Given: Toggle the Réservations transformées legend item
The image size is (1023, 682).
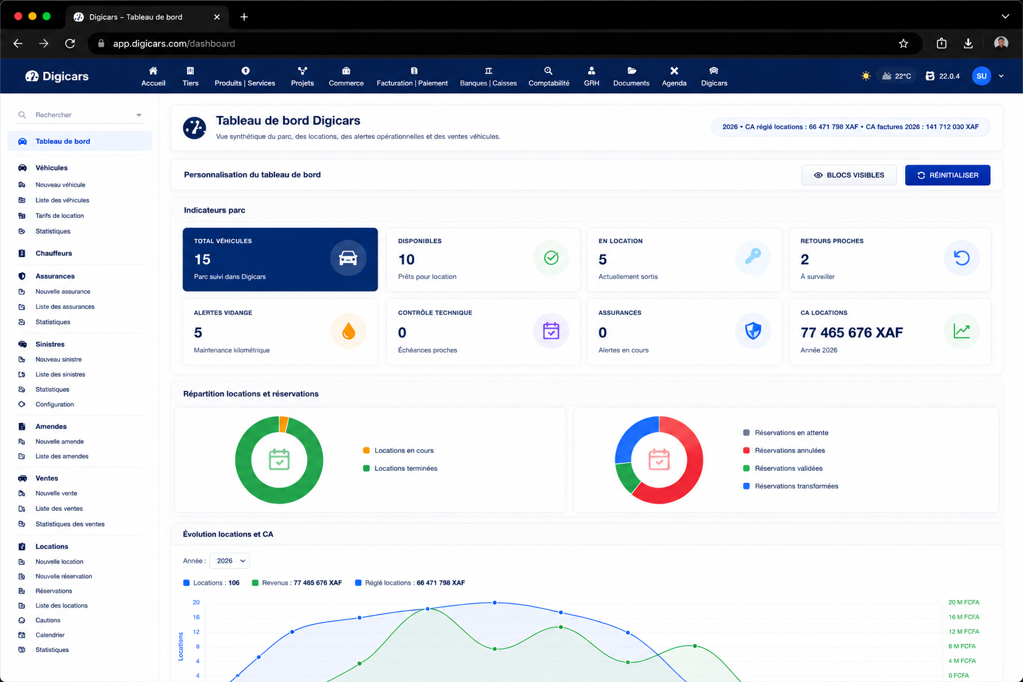Looking at the screenshot, I should [791, 486].
